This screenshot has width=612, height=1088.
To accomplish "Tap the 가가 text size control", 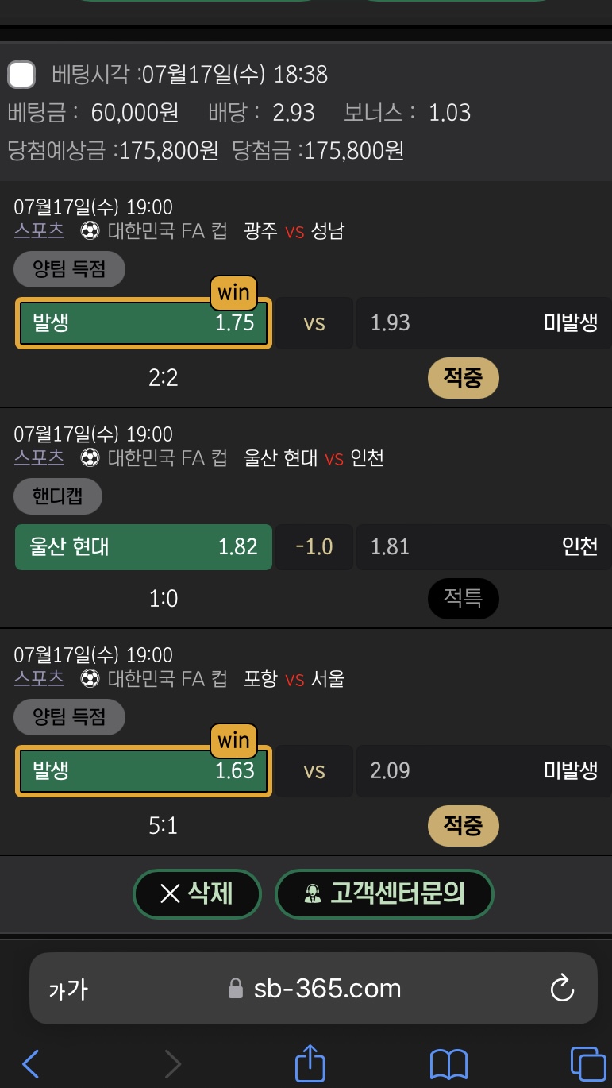I will [x=68, y=990].
